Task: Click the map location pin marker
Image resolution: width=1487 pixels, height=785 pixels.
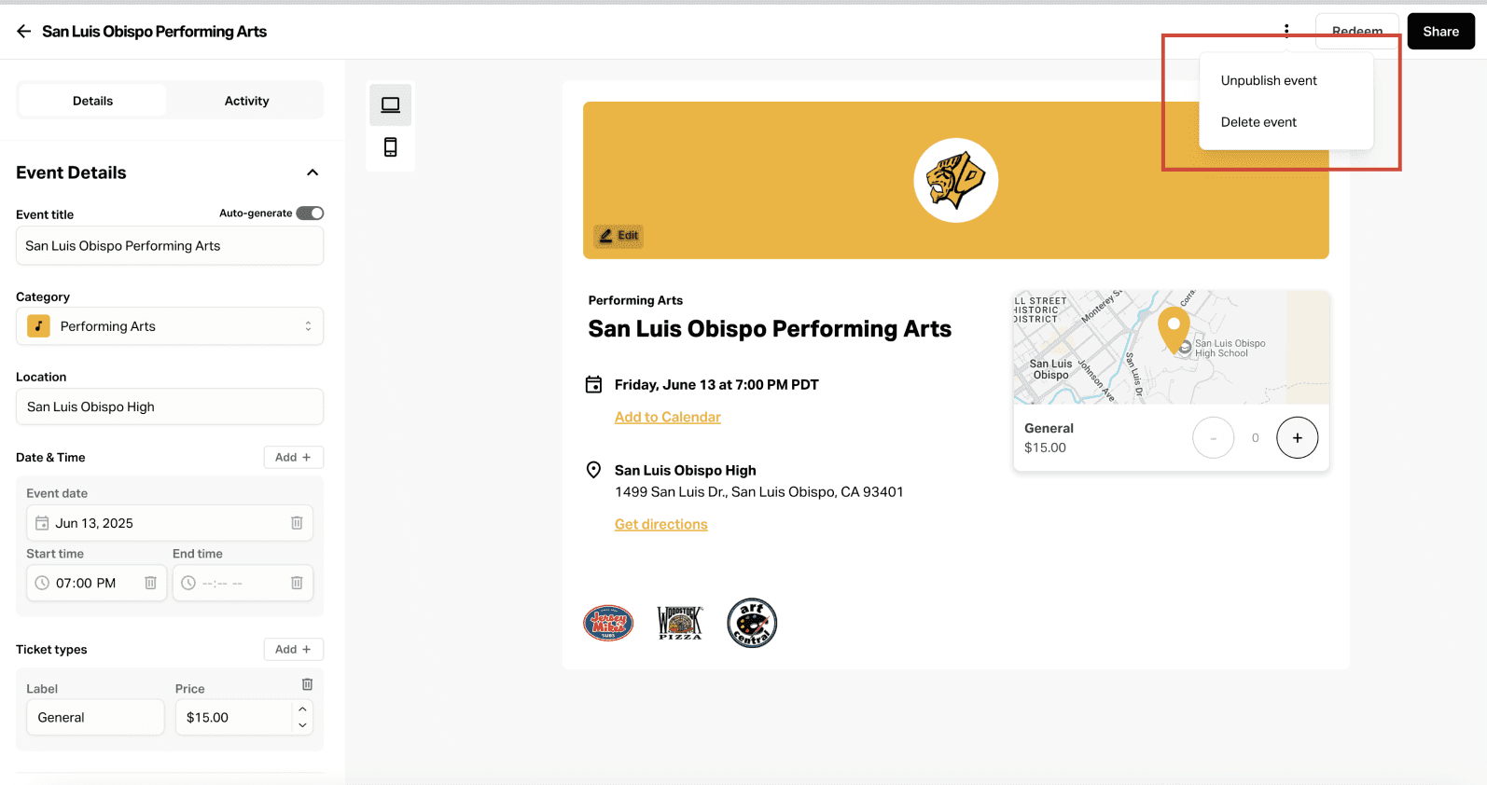Action: pos(1174,331)
